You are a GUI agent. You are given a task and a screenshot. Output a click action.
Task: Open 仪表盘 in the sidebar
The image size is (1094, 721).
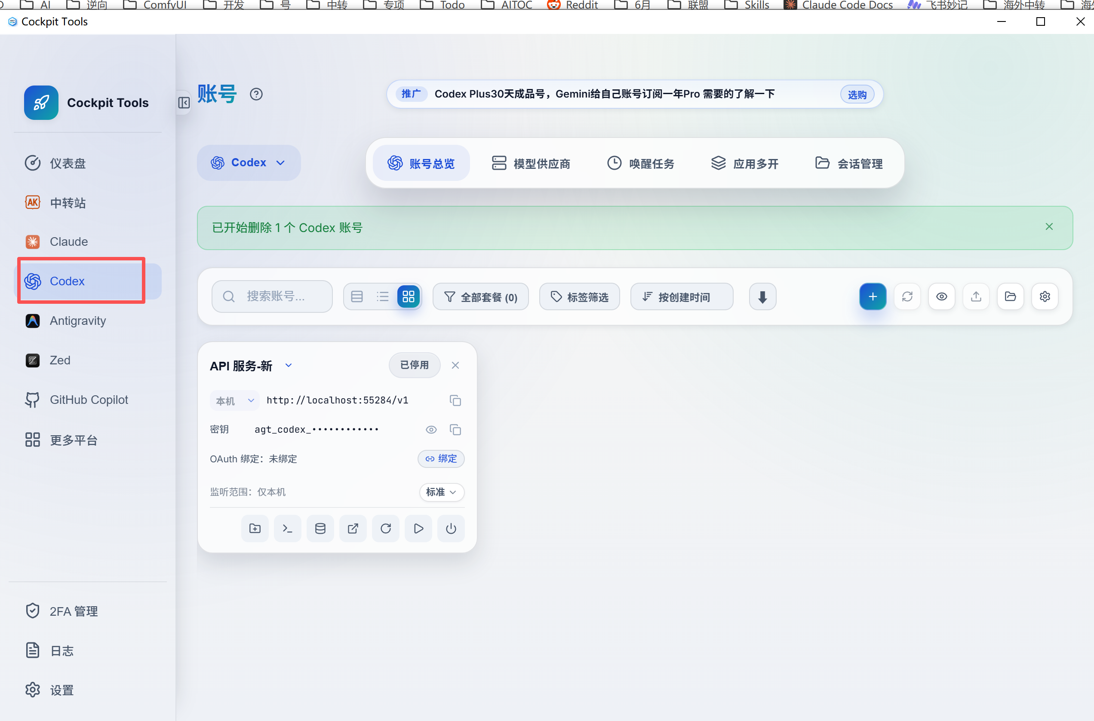coord(87,163)
